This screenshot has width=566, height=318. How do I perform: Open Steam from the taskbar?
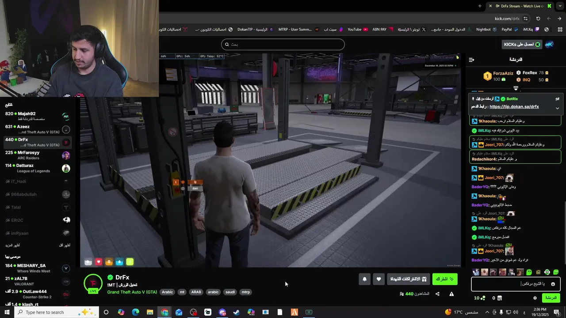click(x=237, y=312)
